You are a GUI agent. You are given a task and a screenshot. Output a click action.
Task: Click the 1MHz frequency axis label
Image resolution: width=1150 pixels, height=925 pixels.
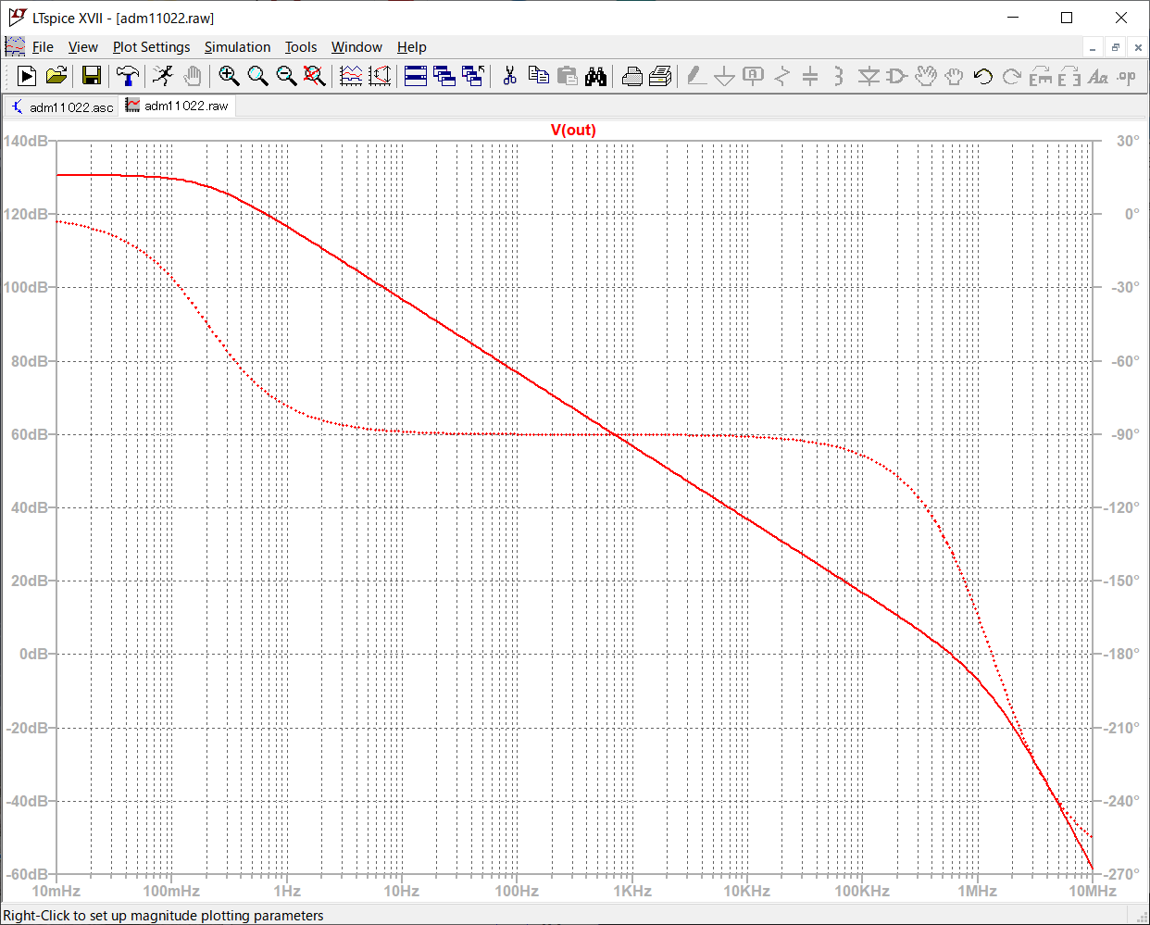[977, 891]
